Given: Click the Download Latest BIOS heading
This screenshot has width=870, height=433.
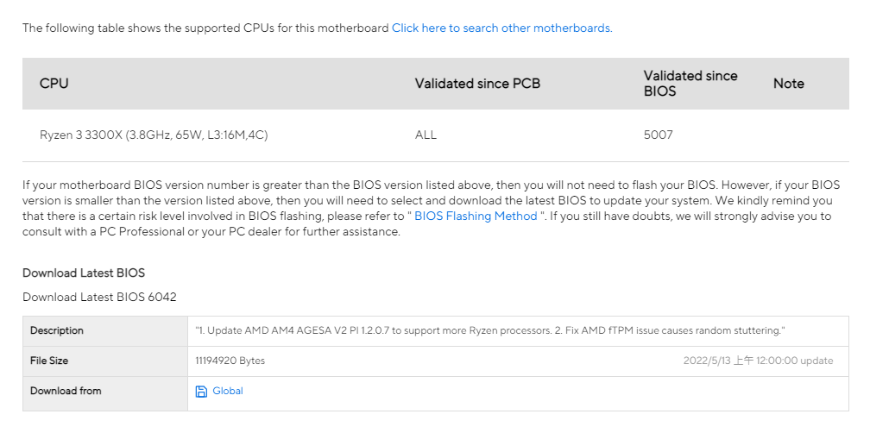Looking at the screenshot, I should click(x=84, y=273).
